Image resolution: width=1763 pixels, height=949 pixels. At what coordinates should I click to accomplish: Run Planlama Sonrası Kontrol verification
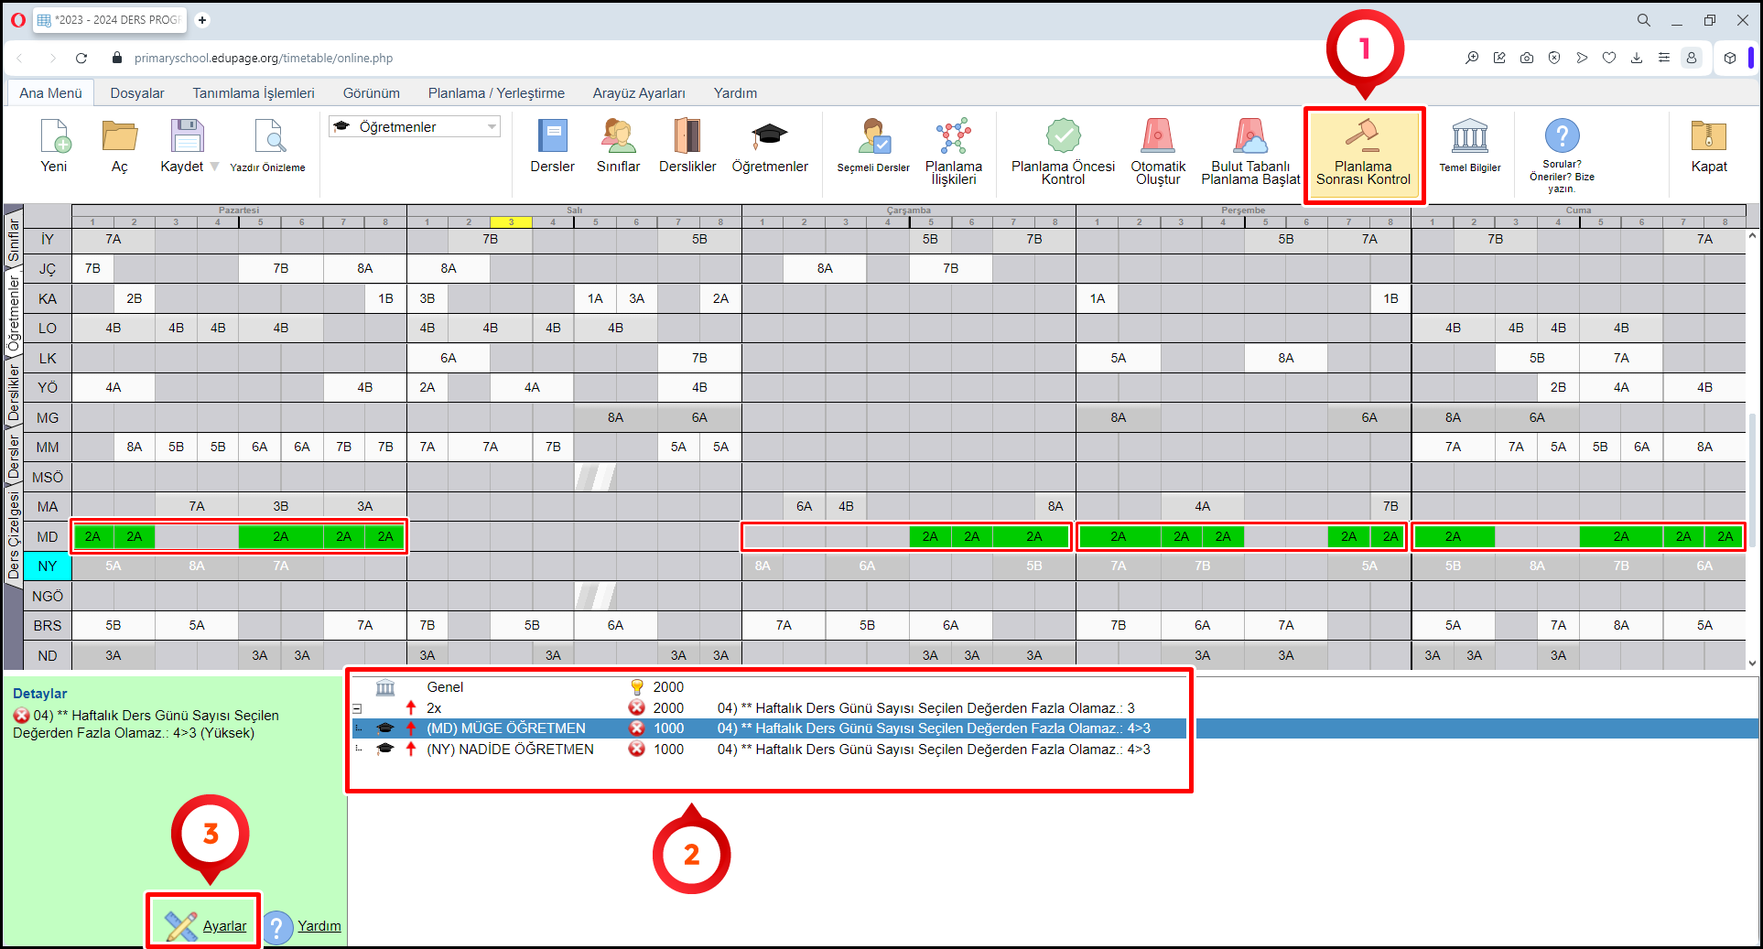tap(1364, 154)
